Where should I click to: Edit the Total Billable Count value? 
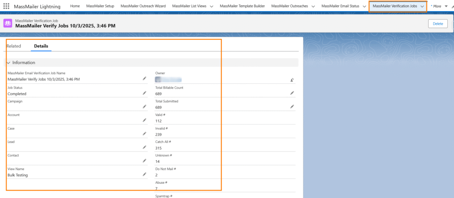pos(292,93)
